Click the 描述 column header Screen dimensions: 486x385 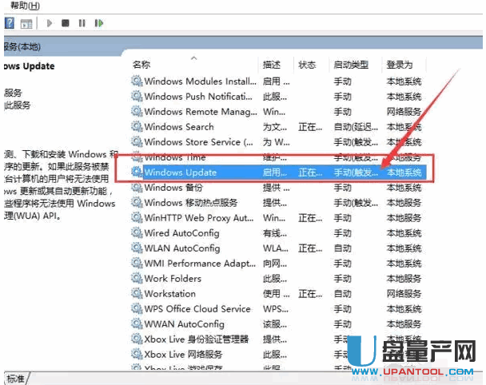point(272,65)
